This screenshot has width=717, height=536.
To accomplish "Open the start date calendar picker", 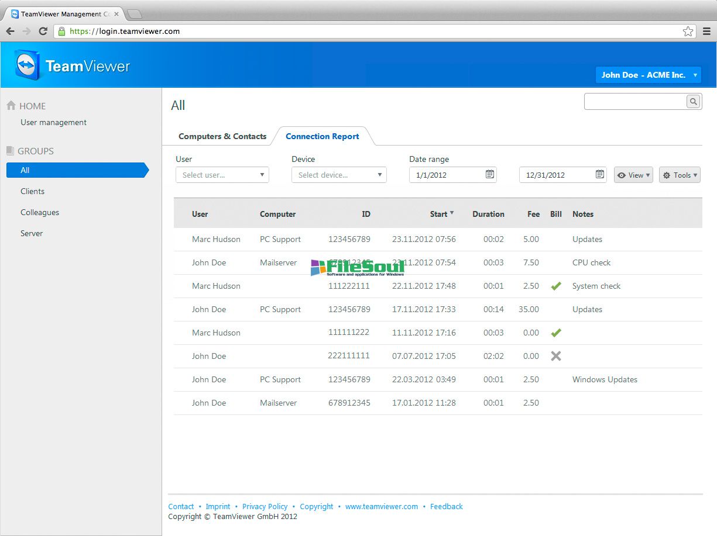I will [x=490, y=174].
